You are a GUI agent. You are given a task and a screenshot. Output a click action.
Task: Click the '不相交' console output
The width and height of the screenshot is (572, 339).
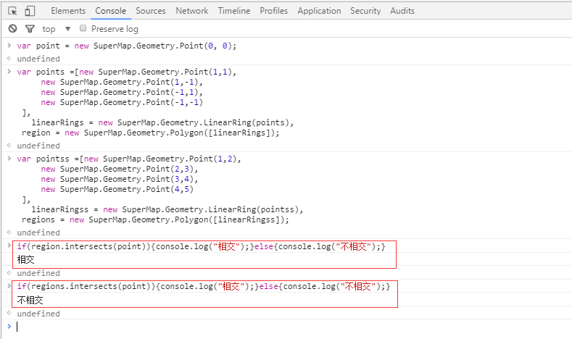30,301
